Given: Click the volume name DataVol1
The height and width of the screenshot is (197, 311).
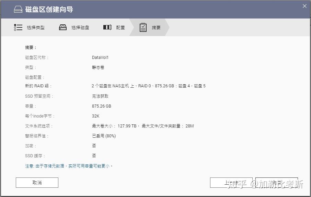Looking at the screenshot, I should [x=100, y=58].
